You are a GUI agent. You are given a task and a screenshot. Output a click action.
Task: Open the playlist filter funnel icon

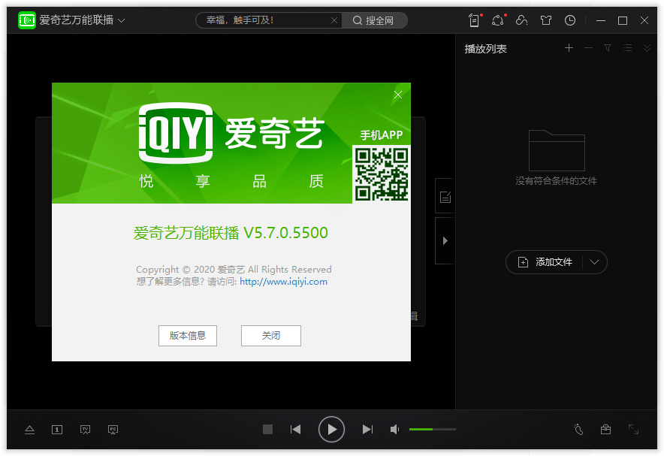click(x=607, y=47)
